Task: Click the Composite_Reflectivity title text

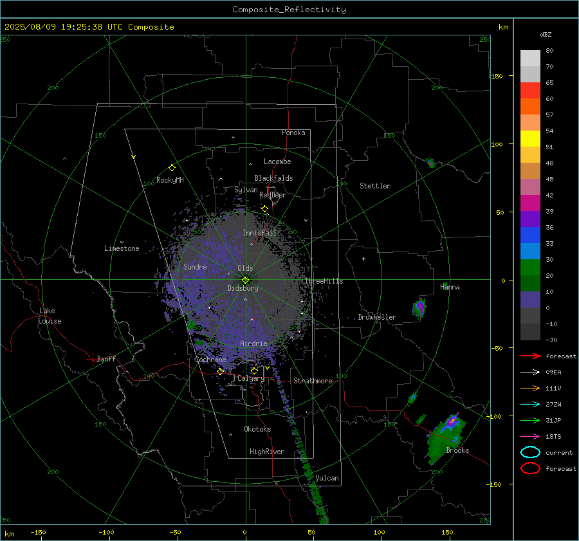Action: tap(289, 10)
